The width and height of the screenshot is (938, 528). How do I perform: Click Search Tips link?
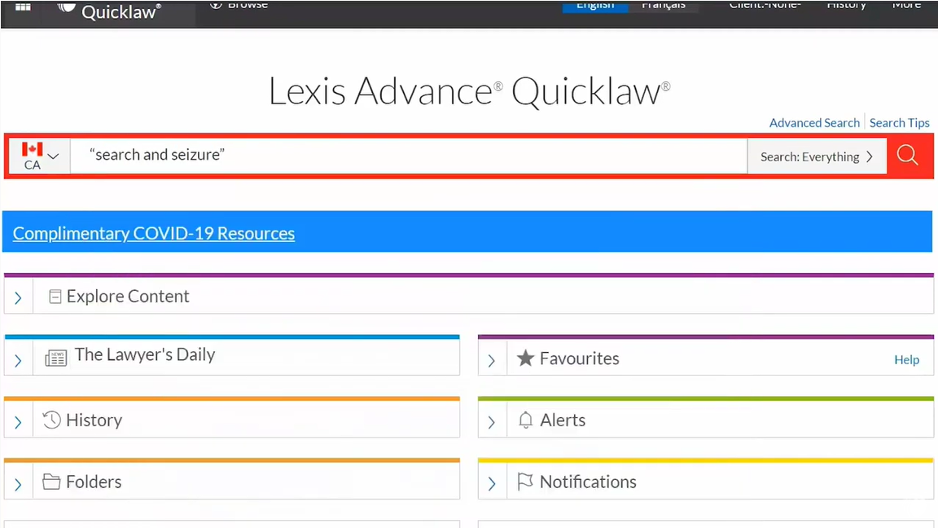coord(899,123)
